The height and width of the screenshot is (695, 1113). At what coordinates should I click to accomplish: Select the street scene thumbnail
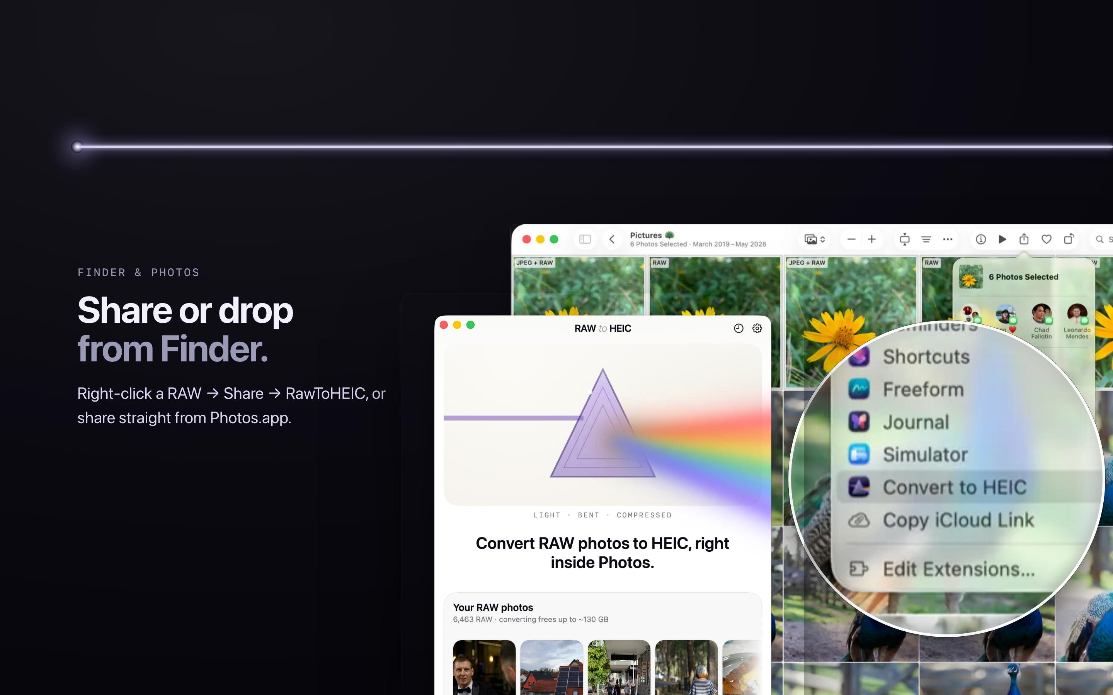(619, 667)
